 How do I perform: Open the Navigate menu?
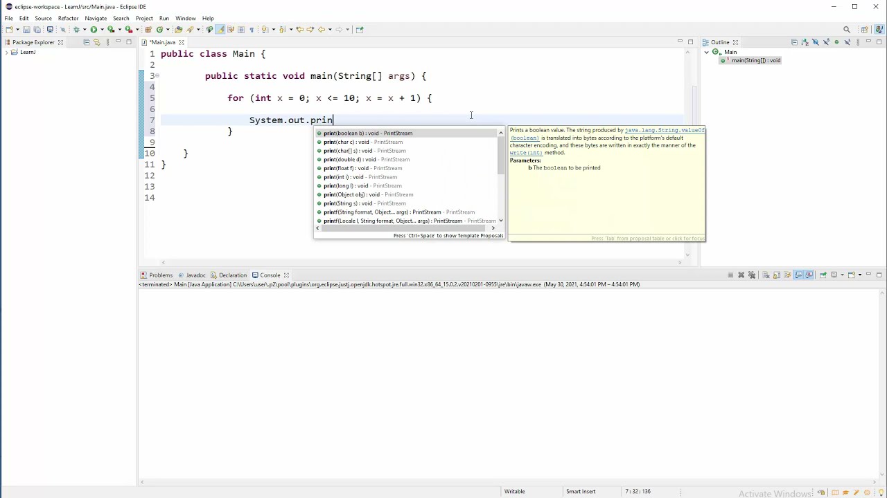(x=96, y=18)
